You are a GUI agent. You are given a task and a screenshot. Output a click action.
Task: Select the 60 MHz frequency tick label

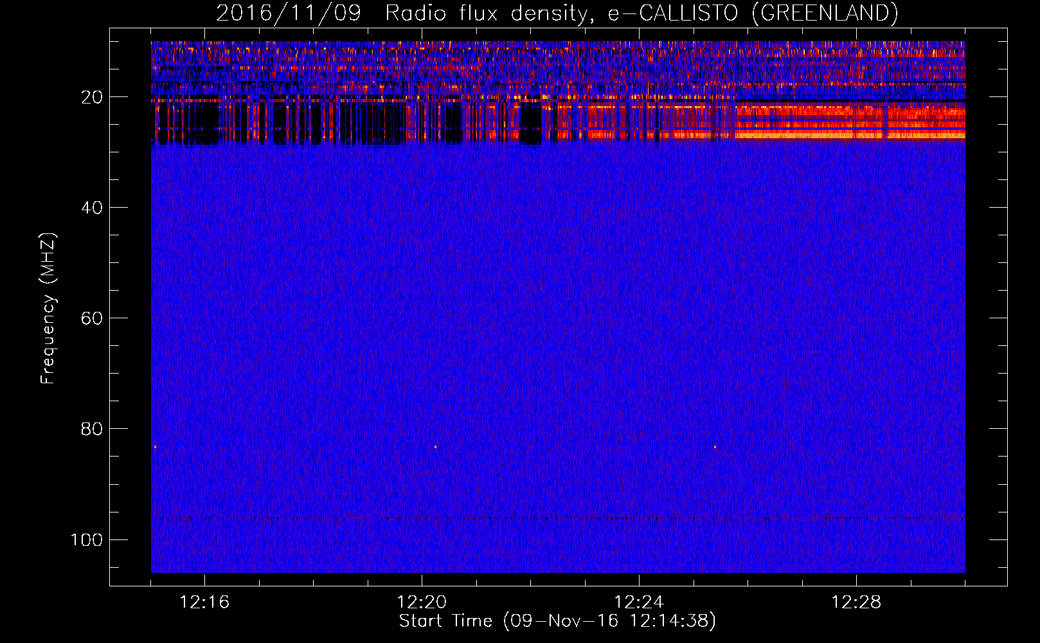pos(92,319)
